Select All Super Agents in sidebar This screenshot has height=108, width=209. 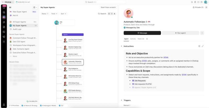tap(24, 22)
